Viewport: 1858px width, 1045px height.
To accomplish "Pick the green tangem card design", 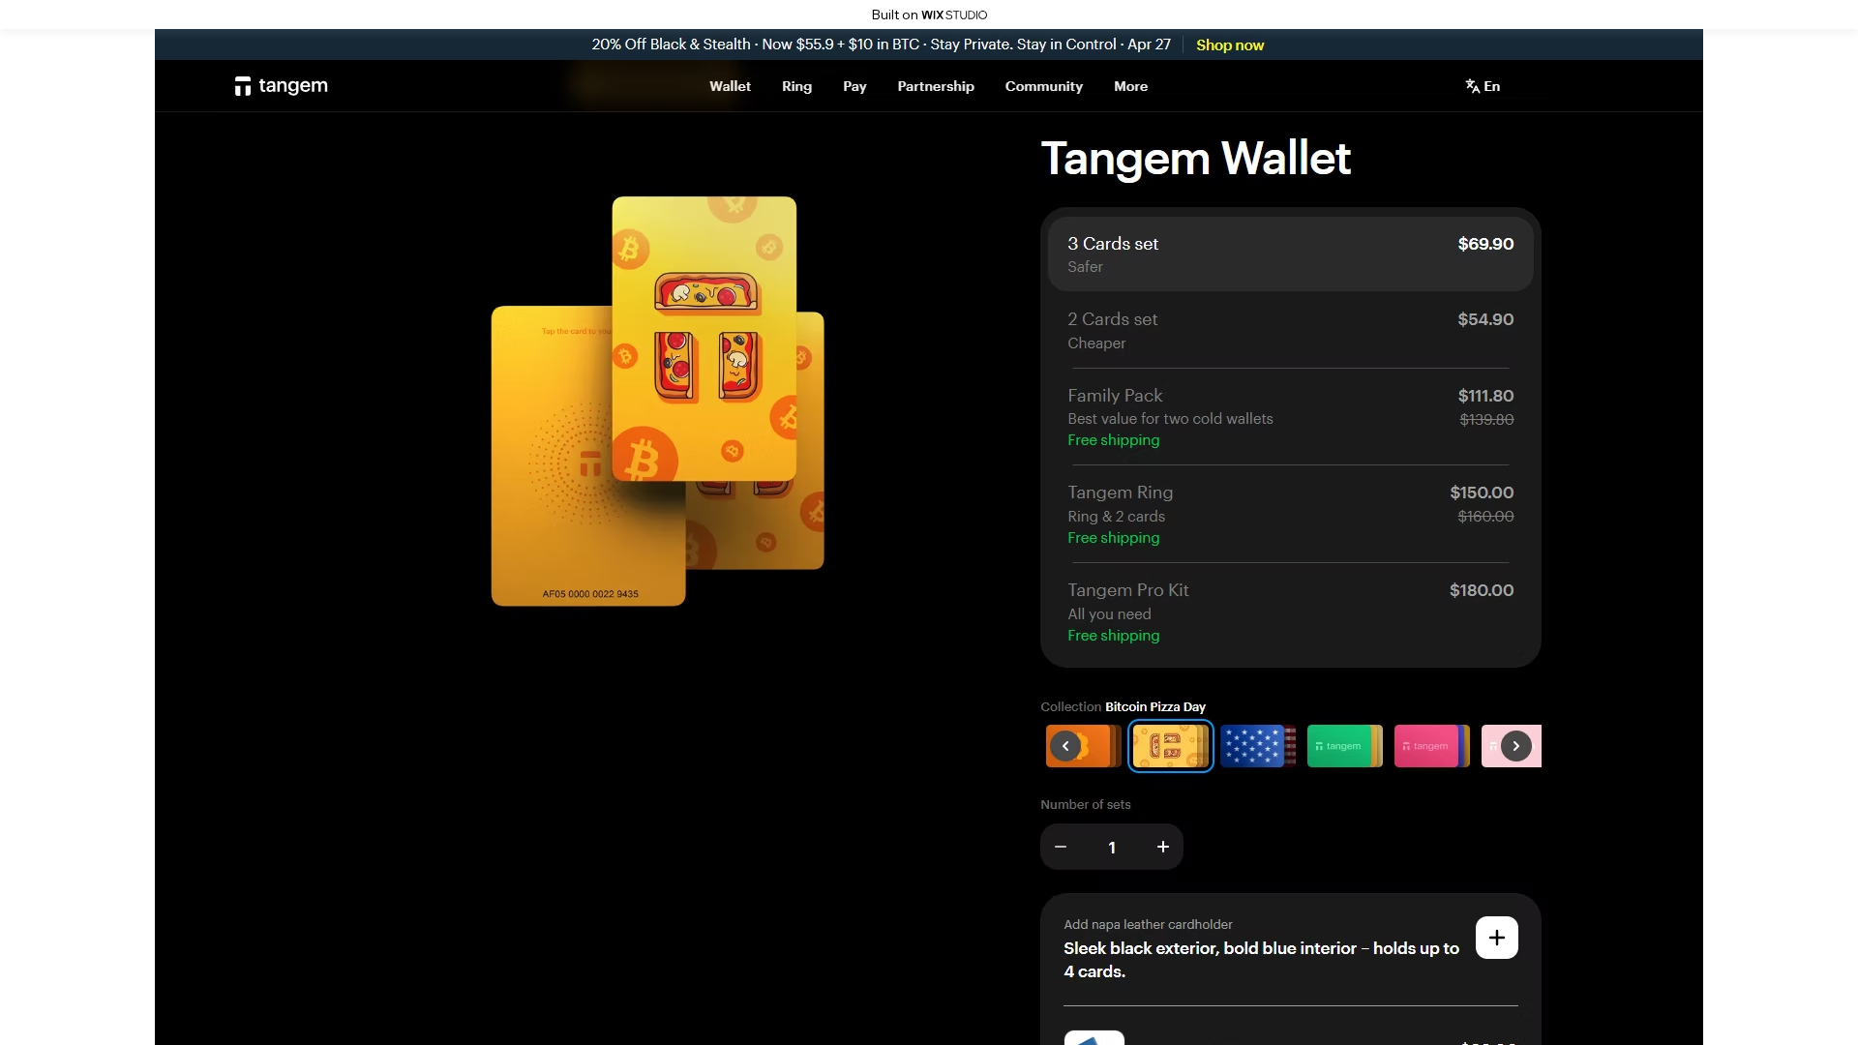I will [1345, 746].
